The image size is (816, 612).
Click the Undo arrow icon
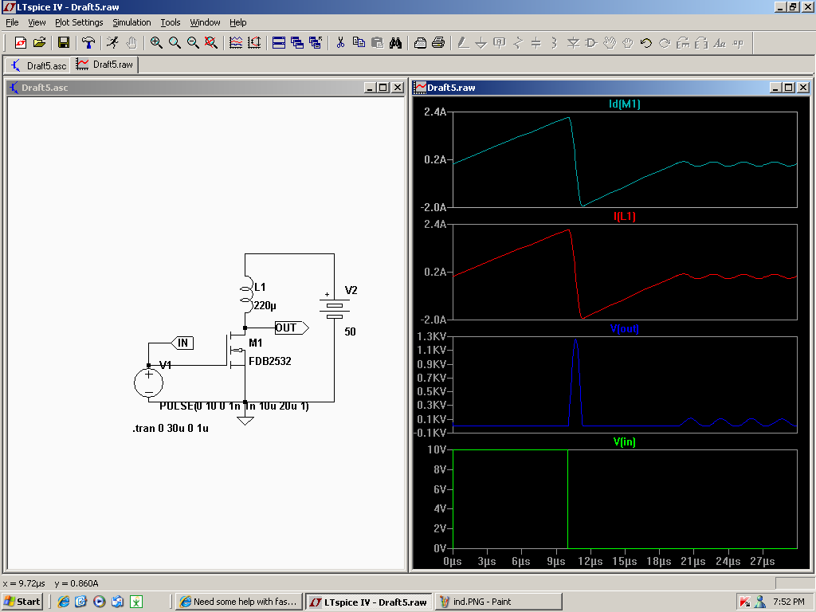click(645, 43)
